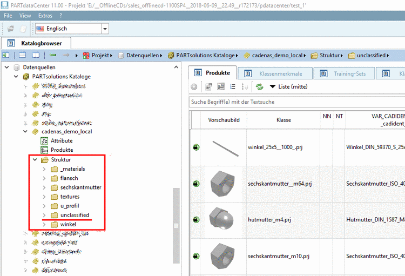
Task: Click the sechskantmutter__m64 preview thumbnail
Action: [x=222, y=184]
